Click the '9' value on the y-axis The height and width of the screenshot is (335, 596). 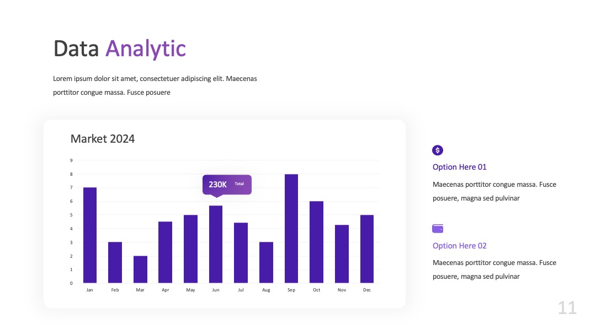[71, 160]
